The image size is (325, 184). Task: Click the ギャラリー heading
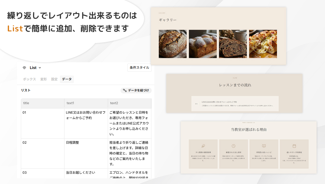(168, 20)
